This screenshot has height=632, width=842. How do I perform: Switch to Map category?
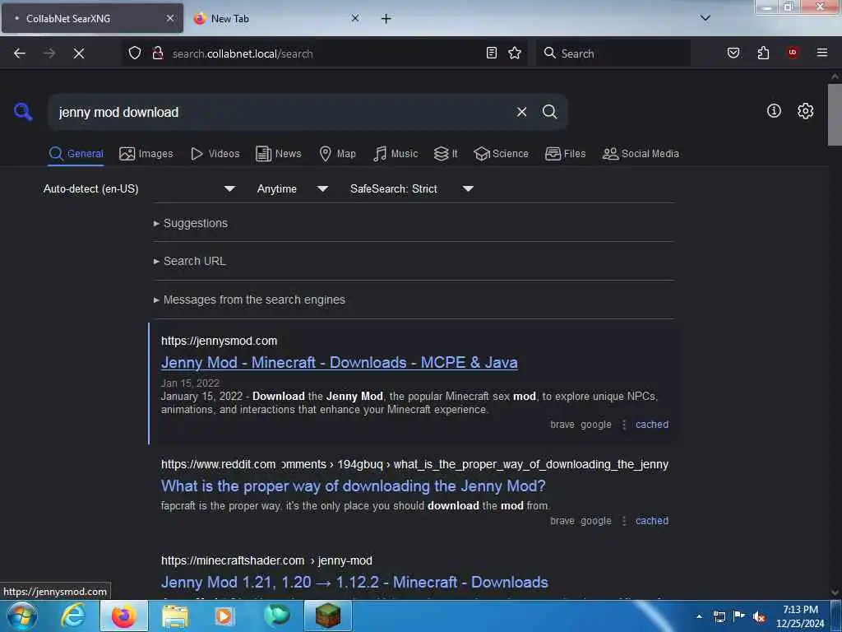(338, 154)
